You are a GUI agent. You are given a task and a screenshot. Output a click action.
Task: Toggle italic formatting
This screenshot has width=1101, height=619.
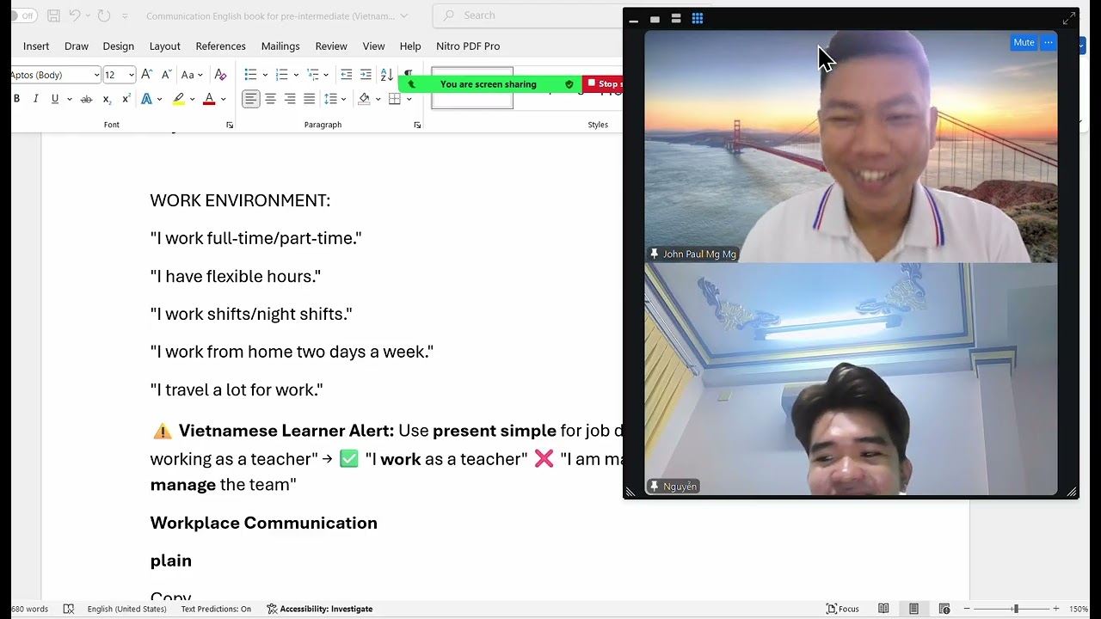tap(35, 99)
